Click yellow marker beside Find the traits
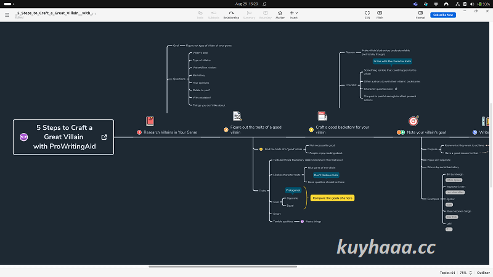The image size is (493, 277). point(261,149)
